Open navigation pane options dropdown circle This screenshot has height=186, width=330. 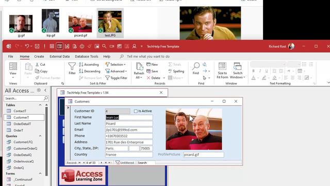tap(39, 90)
